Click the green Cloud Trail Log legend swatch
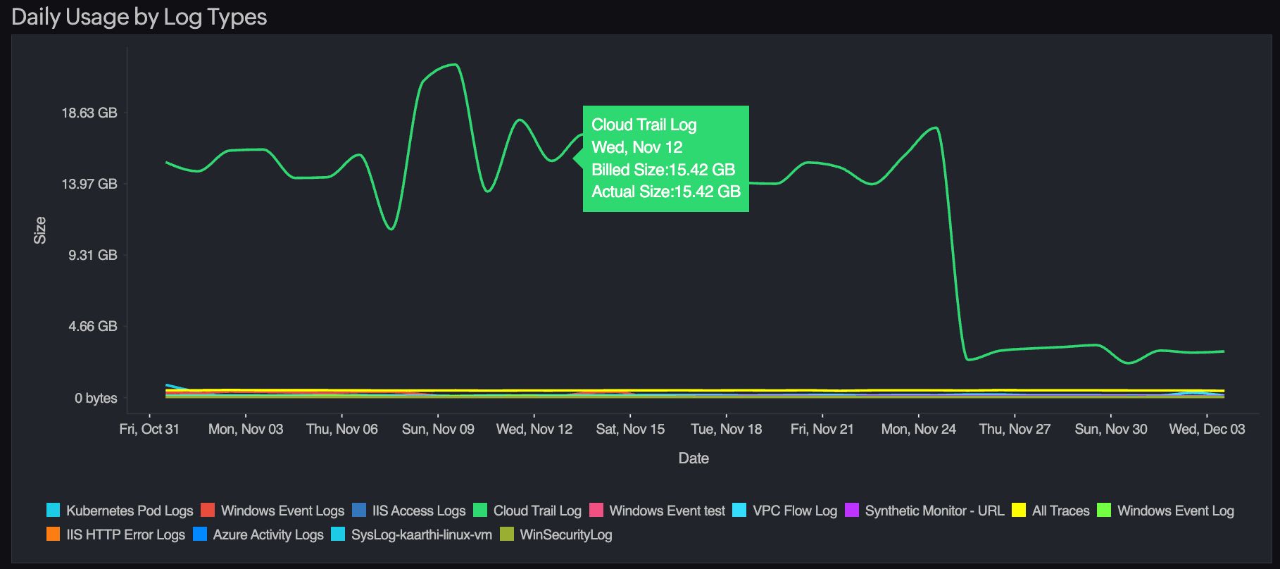 tap(480, 510)
